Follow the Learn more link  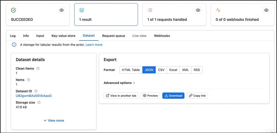(94, 45)
